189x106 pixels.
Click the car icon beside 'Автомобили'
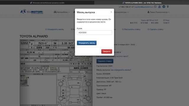coord(55,12)
